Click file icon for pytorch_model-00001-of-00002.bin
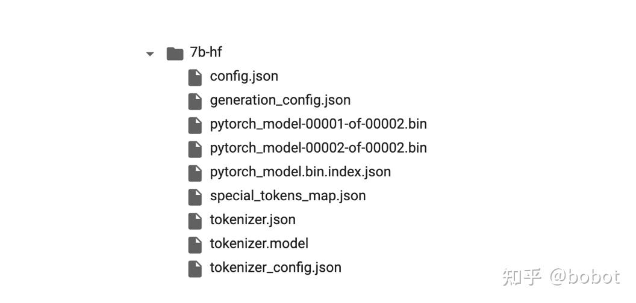Image resolution: width=636 pixels, height=303 pixels. (195, 125)
